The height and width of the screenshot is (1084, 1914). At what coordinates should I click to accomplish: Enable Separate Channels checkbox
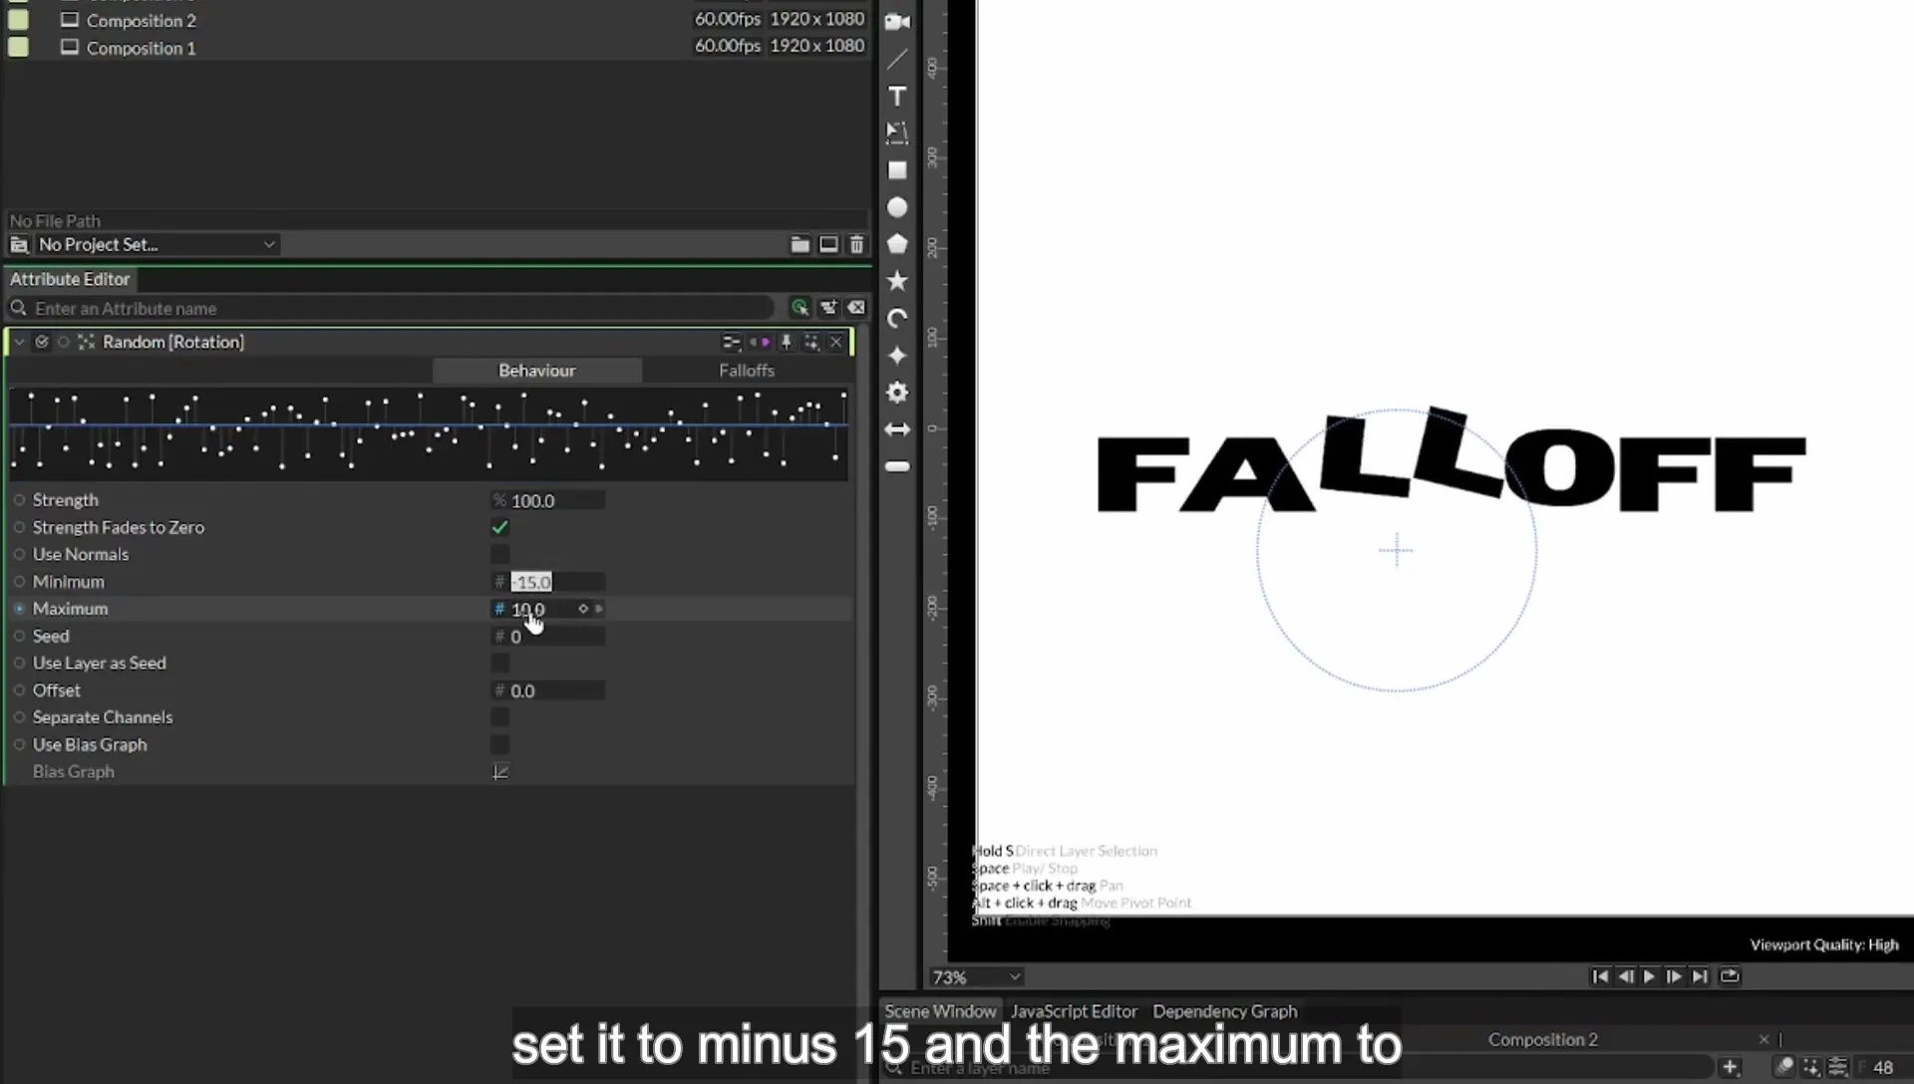[x=500, y=717]
